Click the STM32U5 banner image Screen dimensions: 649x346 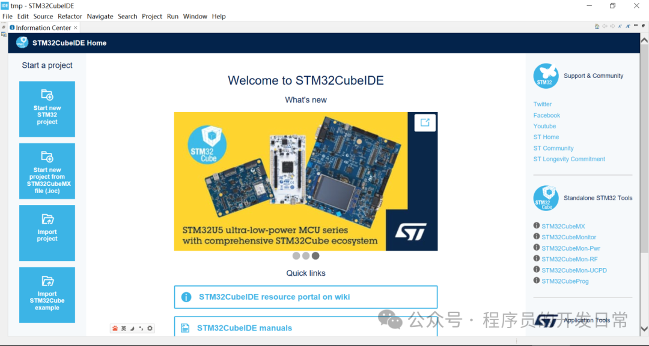point(306,181)
